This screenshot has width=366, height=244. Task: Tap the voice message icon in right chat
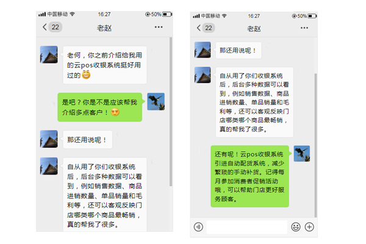pyautogui.click(x=198, y=227)
